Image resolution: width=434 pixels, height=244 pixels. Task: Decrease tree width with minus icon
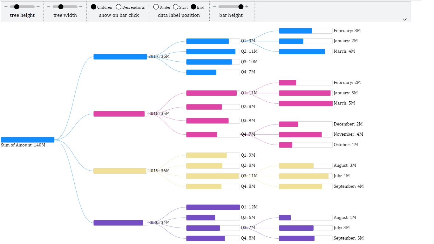pyautogui.click(x=49, y=7)
